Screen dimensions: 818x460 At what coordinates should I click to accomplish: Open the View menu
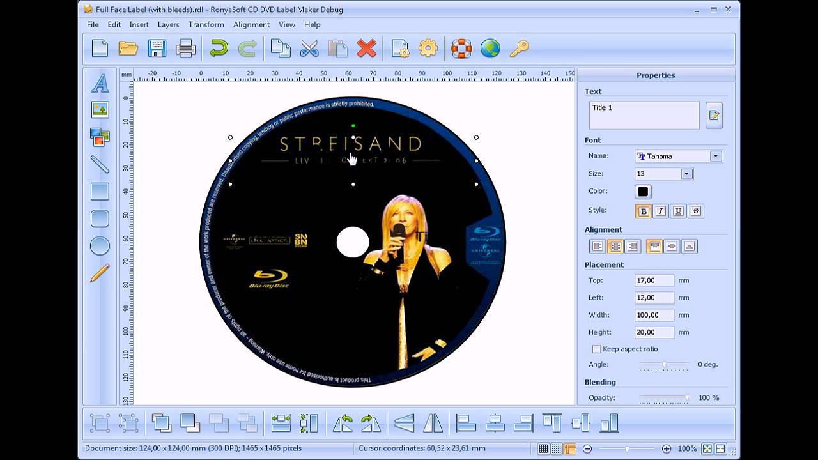[x=287, y=24]
